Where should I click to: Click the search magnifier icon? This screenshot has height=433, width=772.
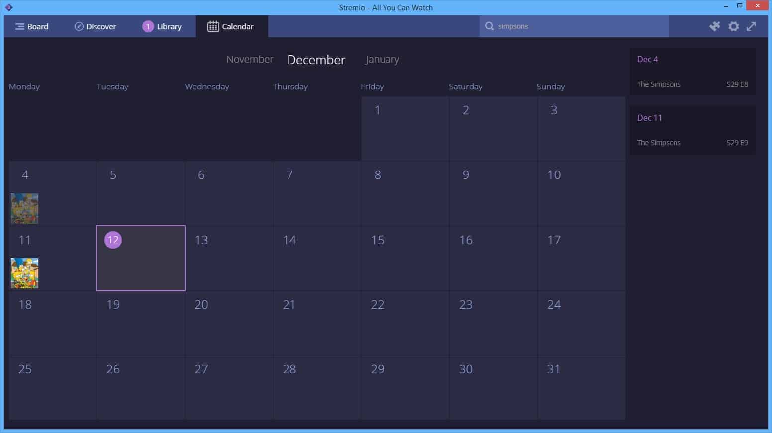click(x=490, y=26)
